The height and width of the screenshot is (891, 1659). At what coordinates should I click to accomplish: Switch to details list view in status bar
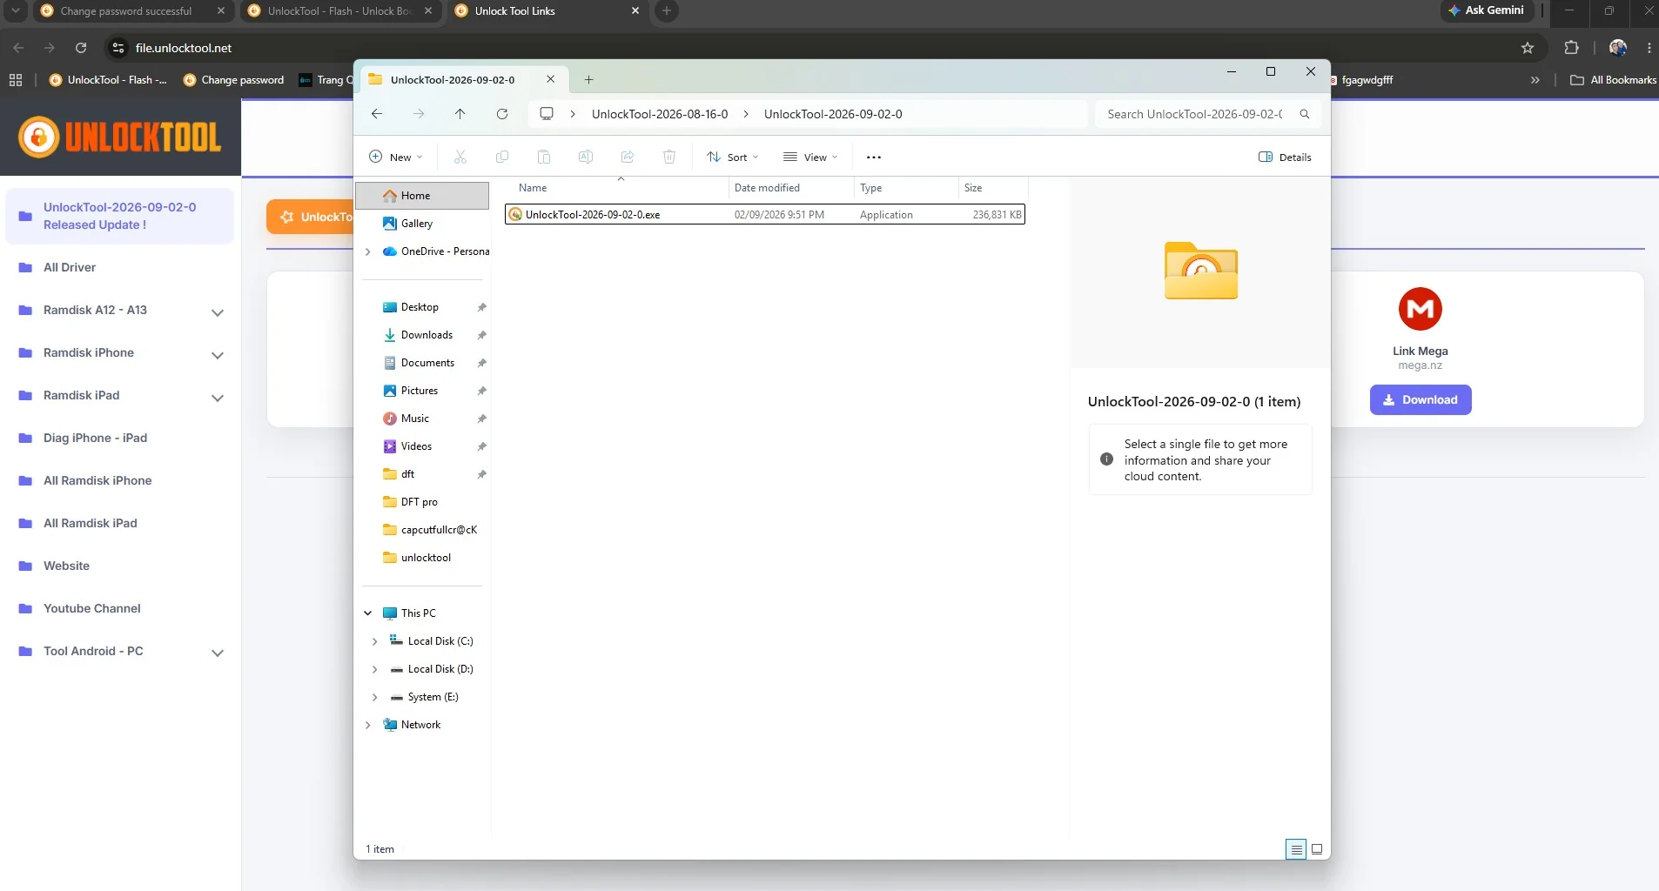tap(1296, 849)
